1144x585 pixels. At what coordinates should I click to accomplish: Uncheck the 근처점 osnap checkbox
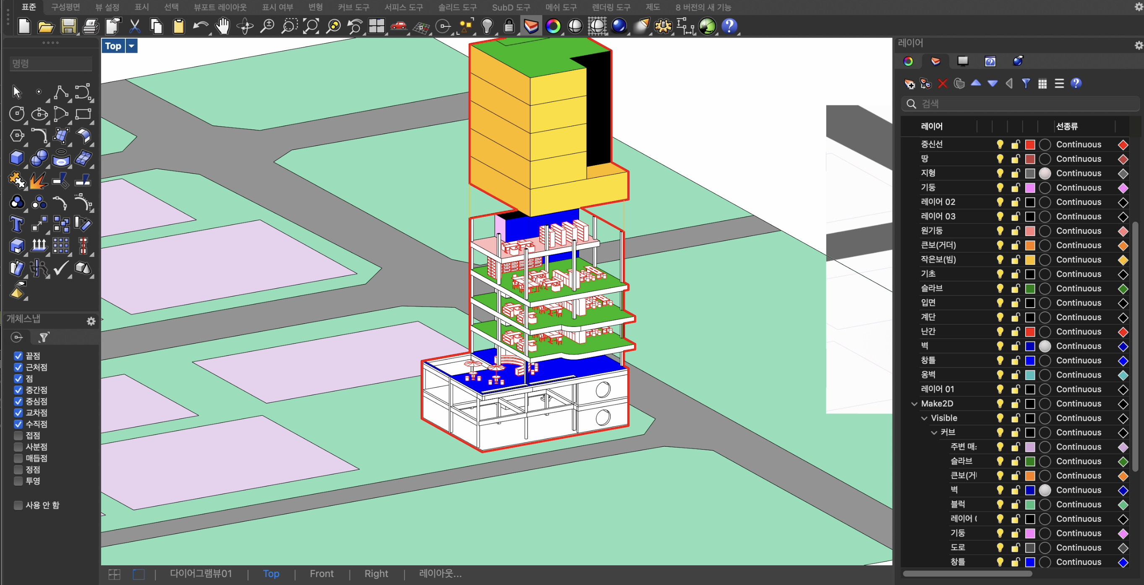coord(18,367)
